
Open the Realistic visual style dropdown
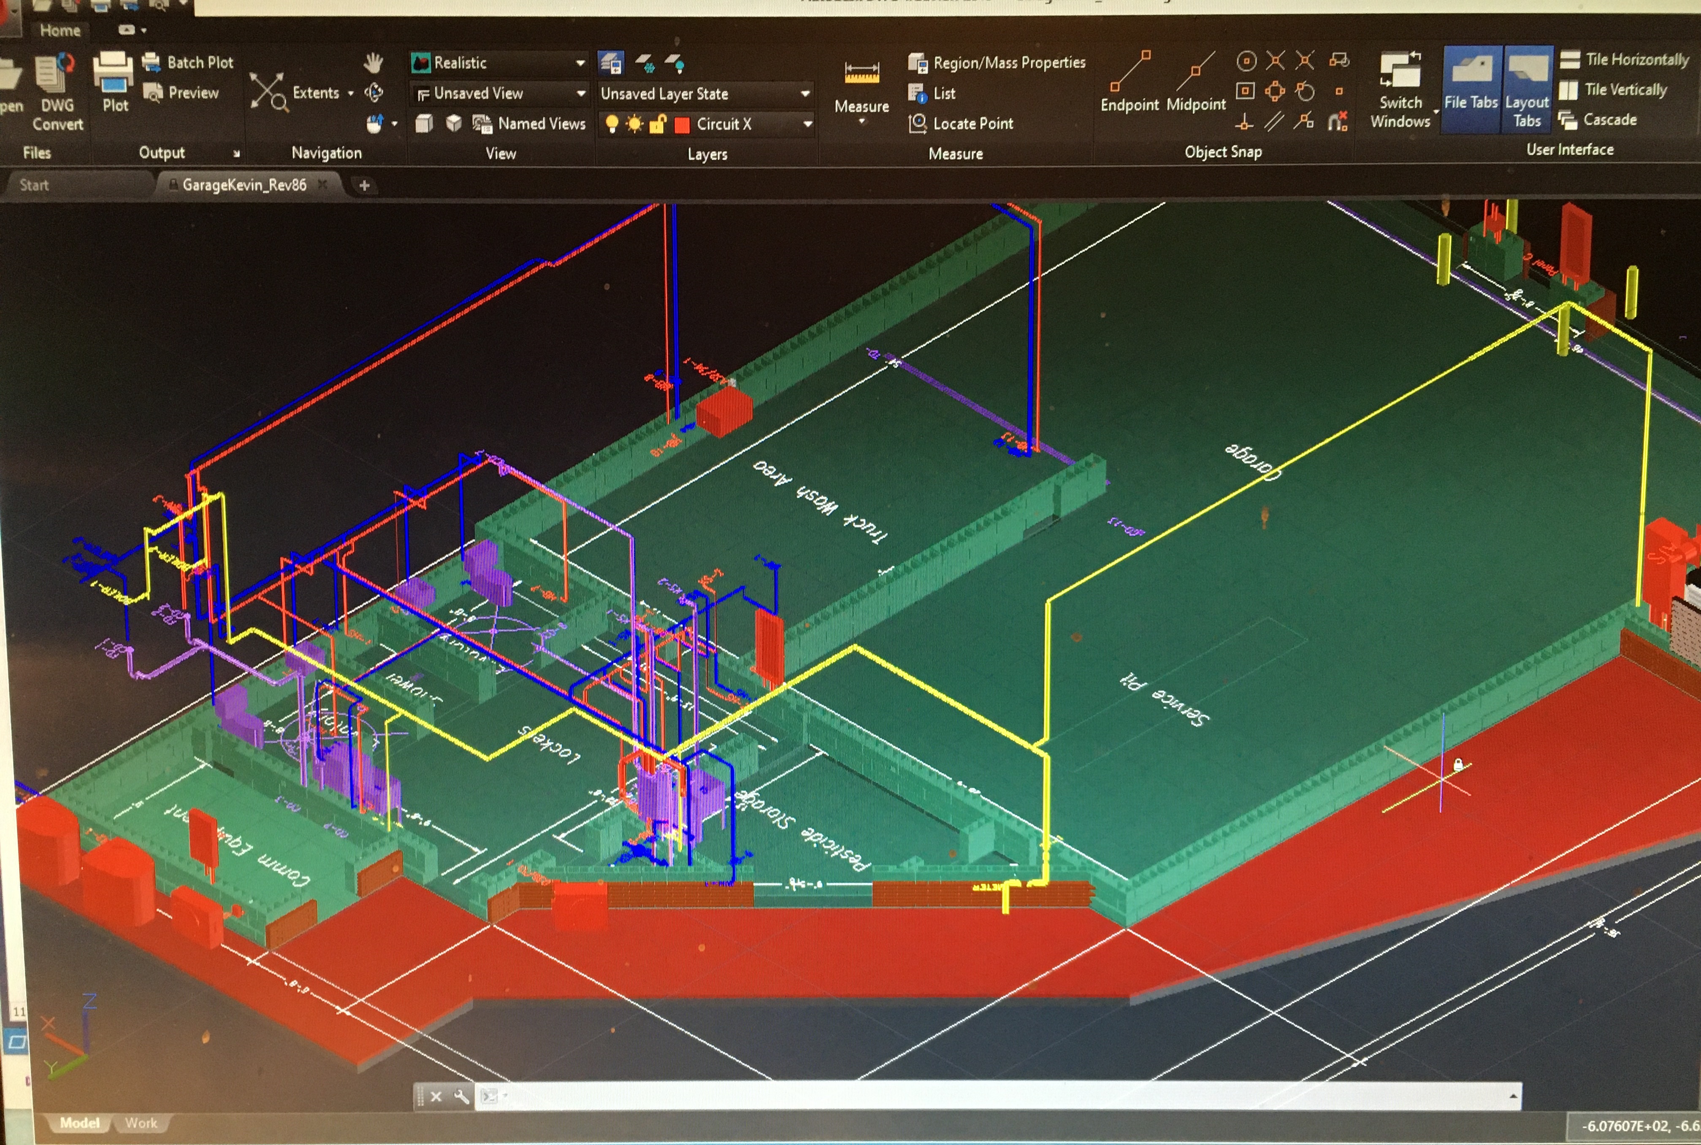[580, 63]
